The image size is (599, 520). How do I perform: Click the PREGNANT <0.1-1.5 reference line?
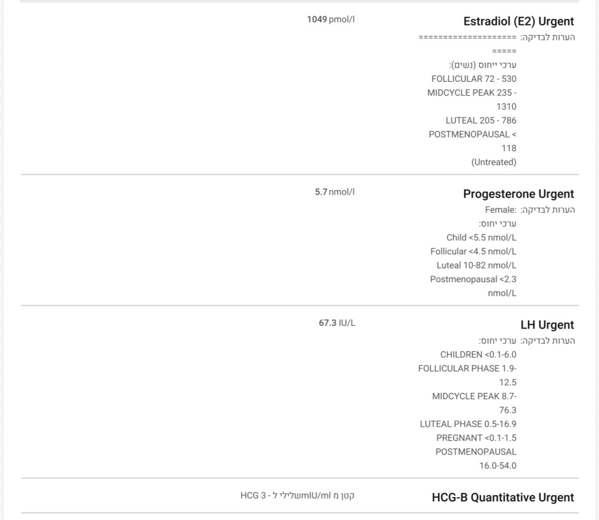coord(476,438)
